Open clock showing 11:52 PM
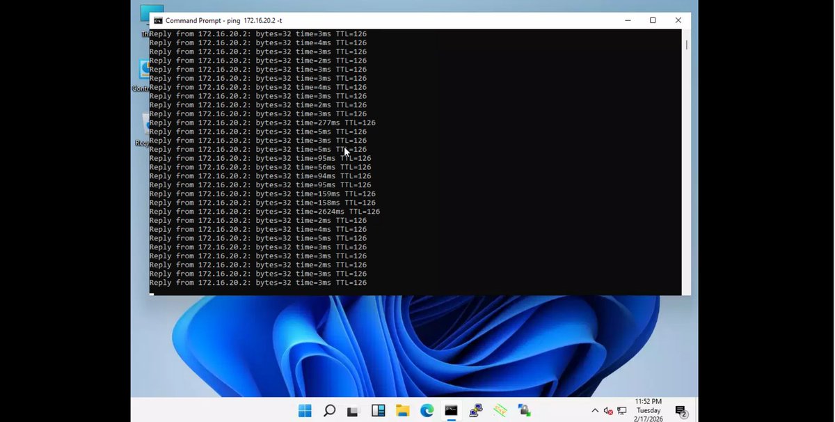The width and height of the screenshot is (835, 422). 649,410
